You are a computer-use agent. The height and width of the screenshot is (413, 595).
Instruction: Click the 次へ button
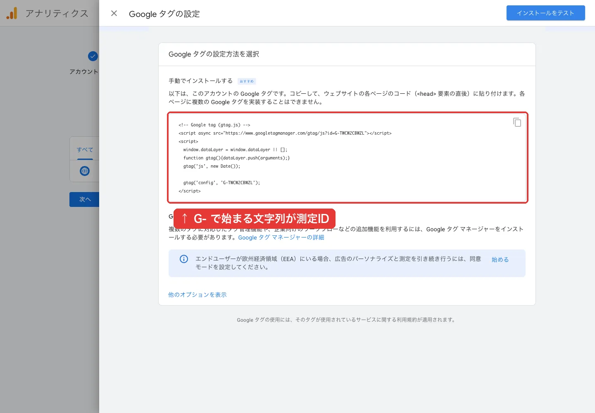click(x=85, y=199)
